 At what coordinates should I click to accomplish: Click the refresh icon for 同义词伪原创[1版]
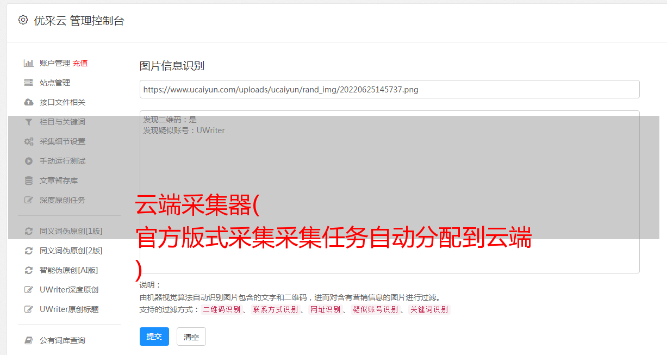tap(29, 231)
